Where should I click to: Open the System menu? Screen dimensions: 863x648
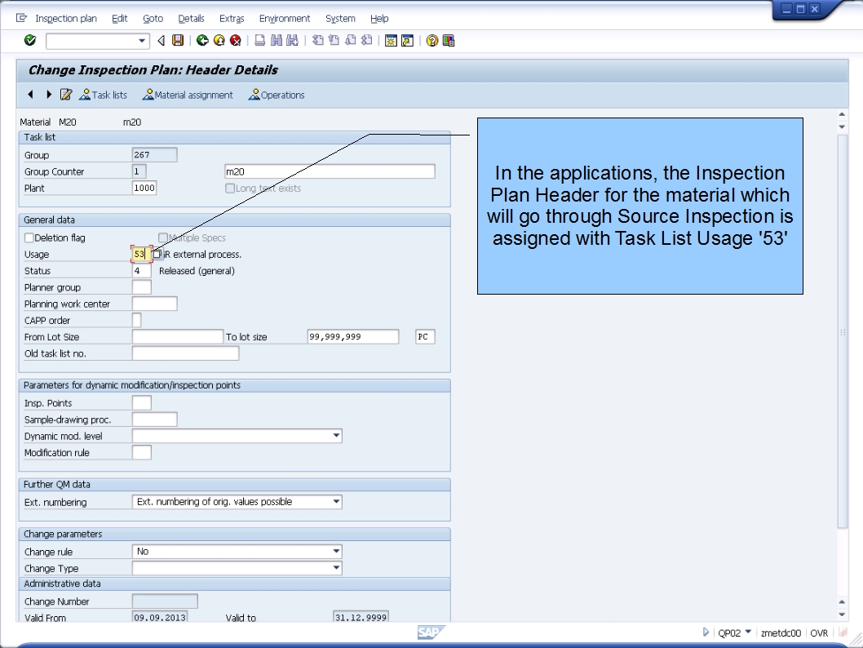coord(340,18)
